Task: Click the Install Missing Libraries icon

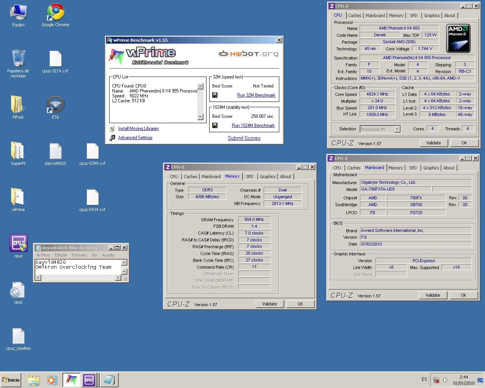Action: click(x=112, y=129)
